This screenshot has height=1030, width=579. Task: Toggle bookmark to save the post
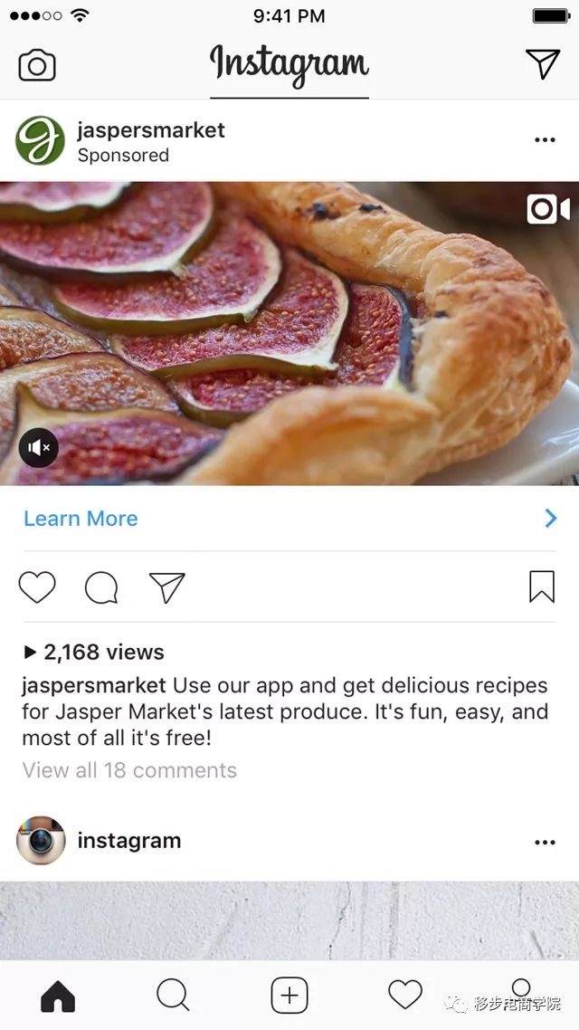pos(542,587)
